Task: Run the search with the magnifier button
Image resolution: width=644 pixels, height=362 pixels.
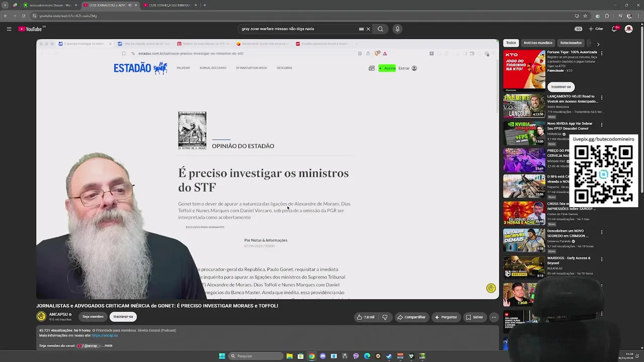Action: click(380, 29)
